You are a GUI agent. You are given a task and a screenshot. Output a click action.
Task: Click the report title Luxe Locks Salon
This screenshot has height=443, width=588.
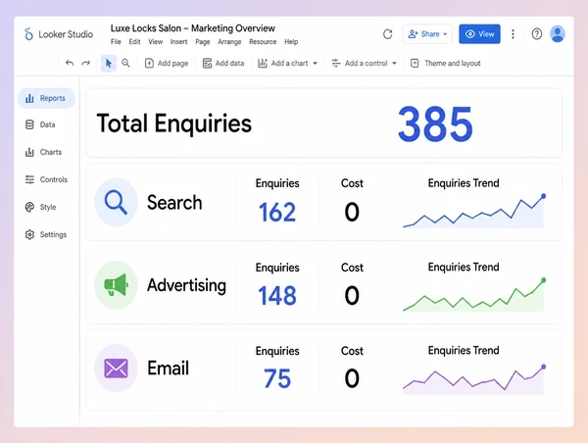(x=193, y=28)
